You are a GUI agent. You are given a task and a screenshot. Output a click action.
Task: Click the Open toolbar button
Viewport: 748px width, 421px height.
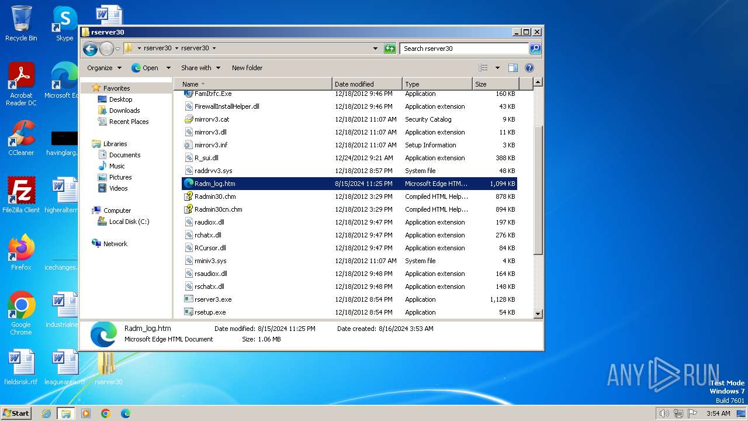[146, 68]
